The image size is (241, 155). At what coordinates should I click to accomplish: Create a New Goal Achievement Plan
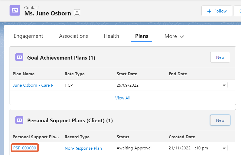tap(220, 57)
